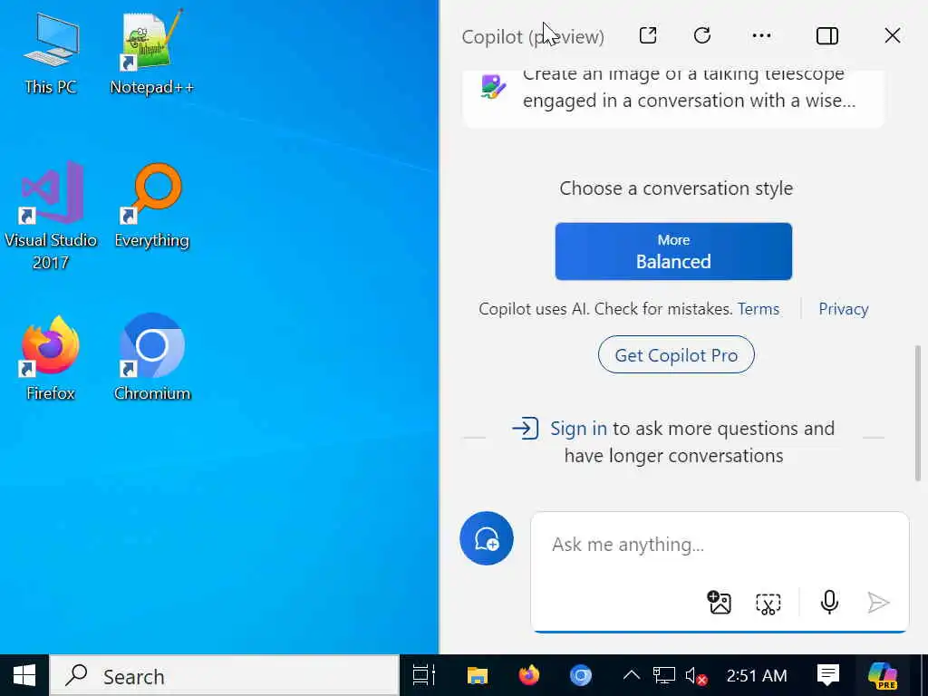
Task: Select the talking telescope image suggestion
Action: point(673,98)
